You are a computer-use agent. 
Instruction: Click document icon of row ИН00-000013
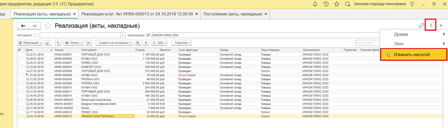click(x=27, y=116)
